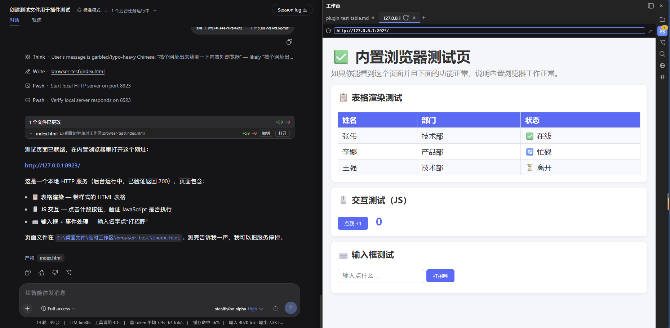Click 打开 to open index.html
Screen dimensions: 670x328
(x=283, y=133)
